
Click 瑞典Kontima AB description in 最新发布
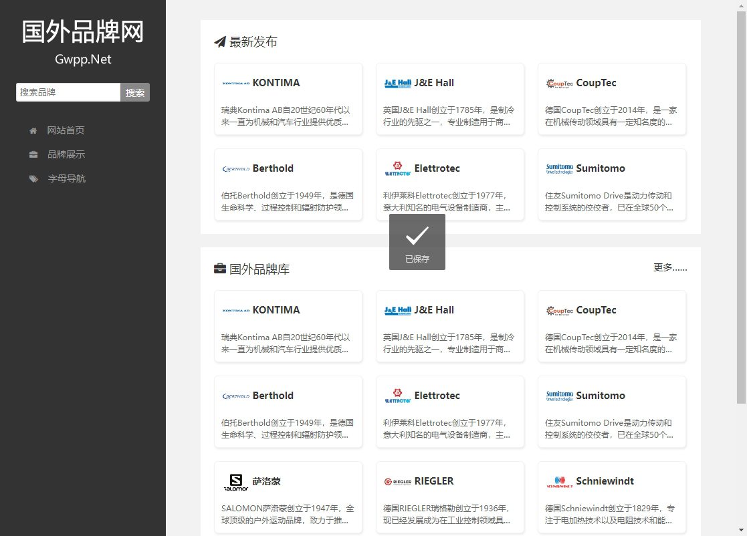click(286, 116)
